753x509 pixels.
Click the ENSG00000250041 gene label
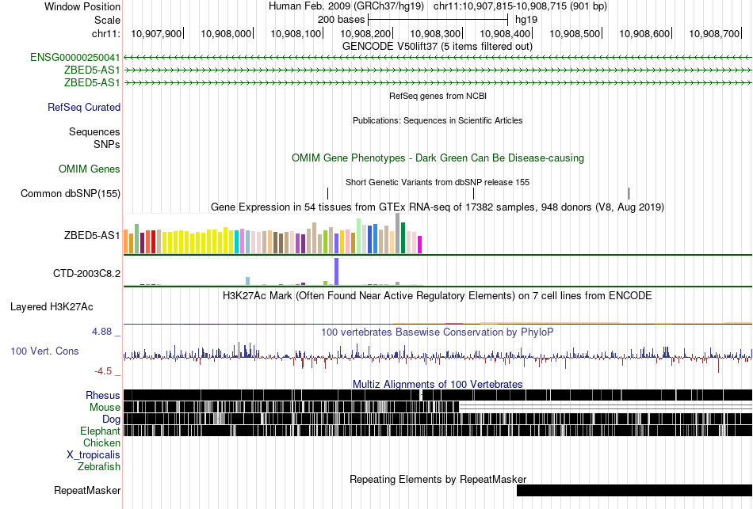pyautogui.click(x=75, y=58)
